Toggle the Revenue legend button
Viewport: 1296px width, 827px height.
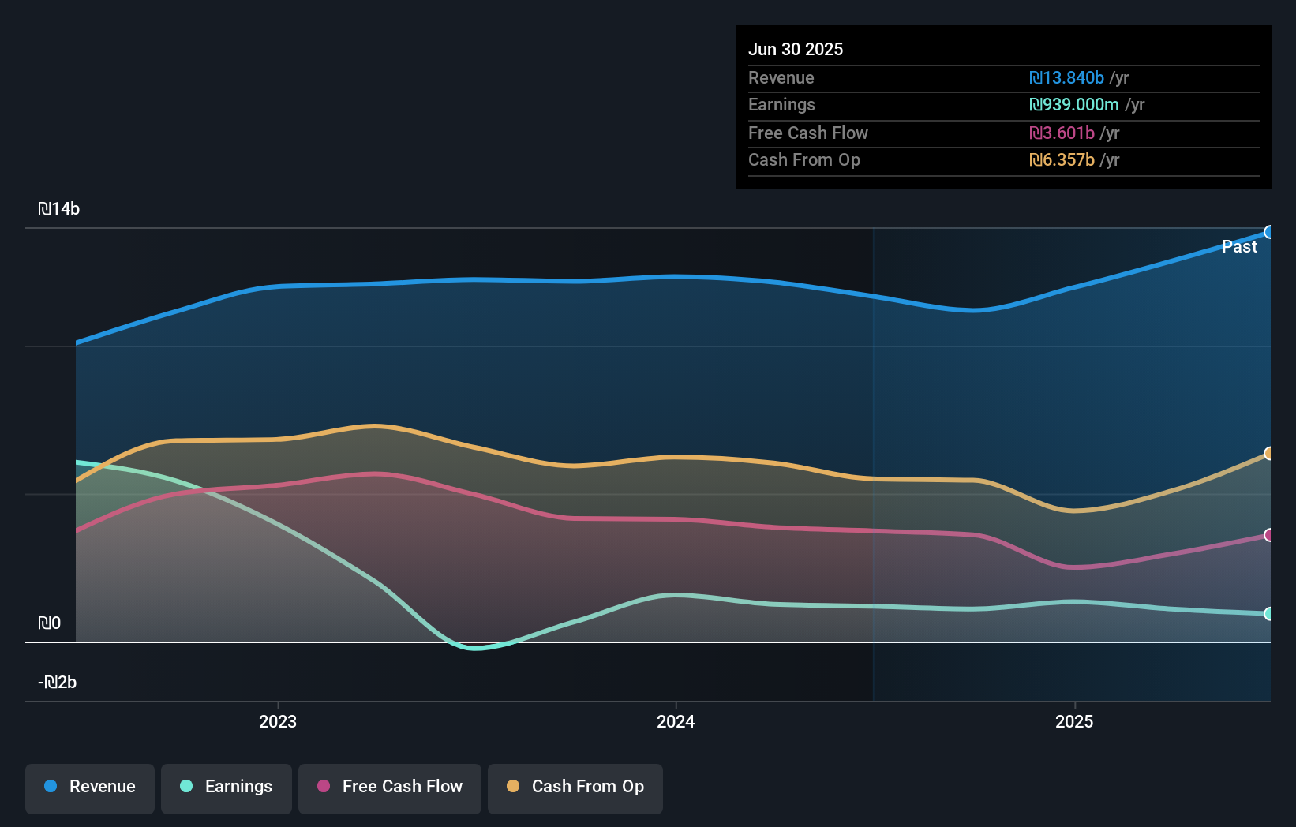(90, 788)
